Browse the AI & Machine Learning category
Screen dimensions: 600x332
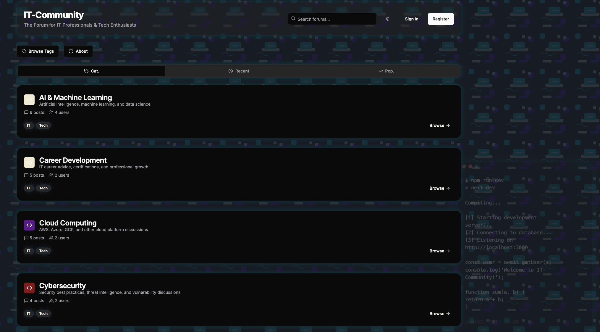pyautogui.click(x=439, y=125)
